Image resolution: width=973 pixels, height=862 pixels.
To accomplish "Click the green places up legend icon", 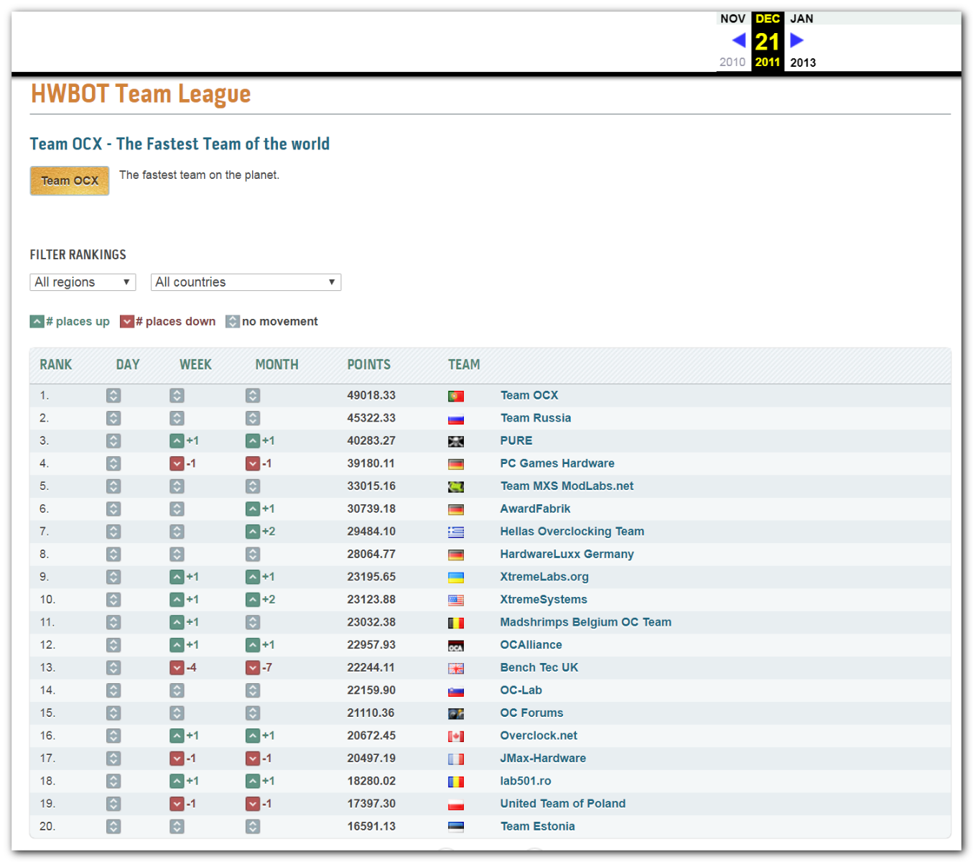I will pos(37,321).
